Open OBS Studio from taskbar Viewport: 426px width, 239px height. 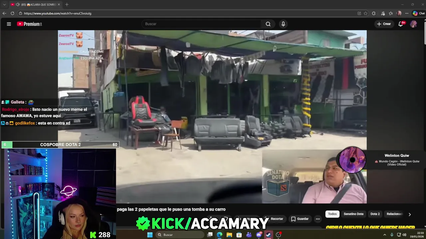(278, 235)
